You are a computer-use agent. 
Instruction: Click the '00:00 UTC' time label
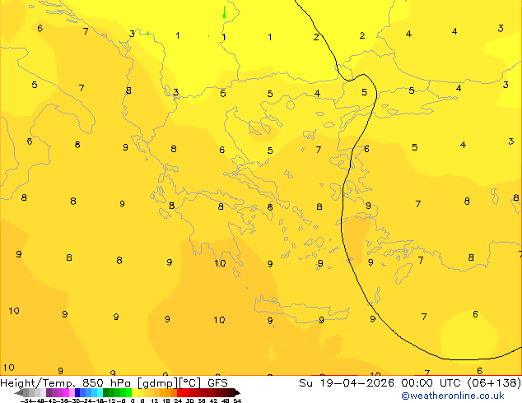(x=433, y=383)
